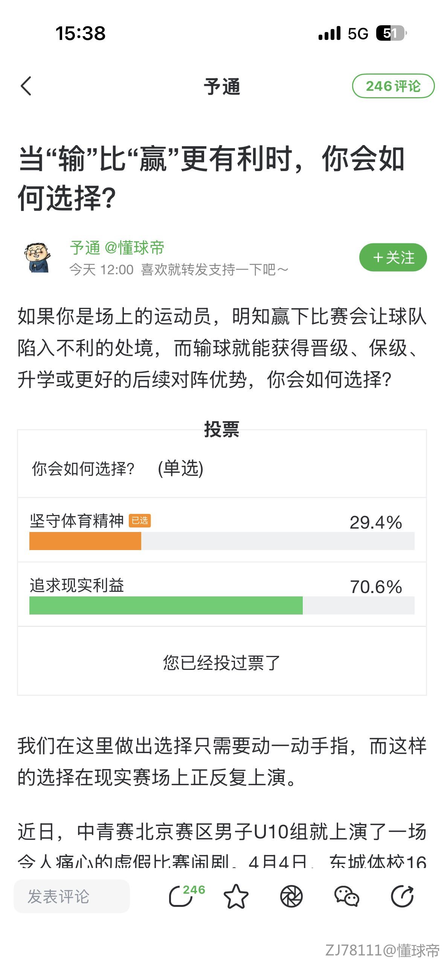Tap the back arrow icon
This screenshot has height=963, width=444.
pyautogui.click(x=26, y=86)
